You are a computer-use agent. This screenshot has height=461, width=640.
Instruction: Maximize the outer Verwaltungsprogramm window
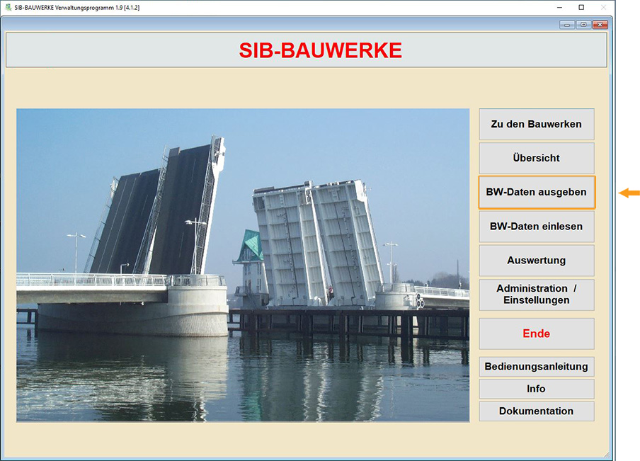581,7
